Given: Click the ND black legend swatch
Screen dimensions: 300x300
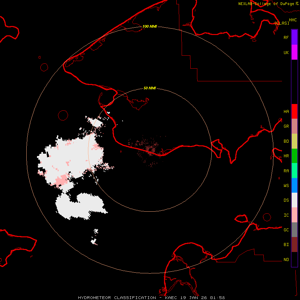Looking at the screenshot, I should [x=294, y=259].
